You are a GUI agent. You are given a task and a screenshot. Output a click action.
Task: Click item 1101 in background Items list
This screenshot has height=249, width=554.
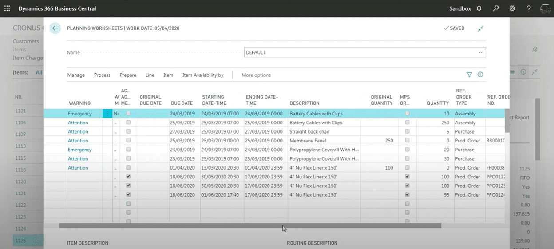20,111
